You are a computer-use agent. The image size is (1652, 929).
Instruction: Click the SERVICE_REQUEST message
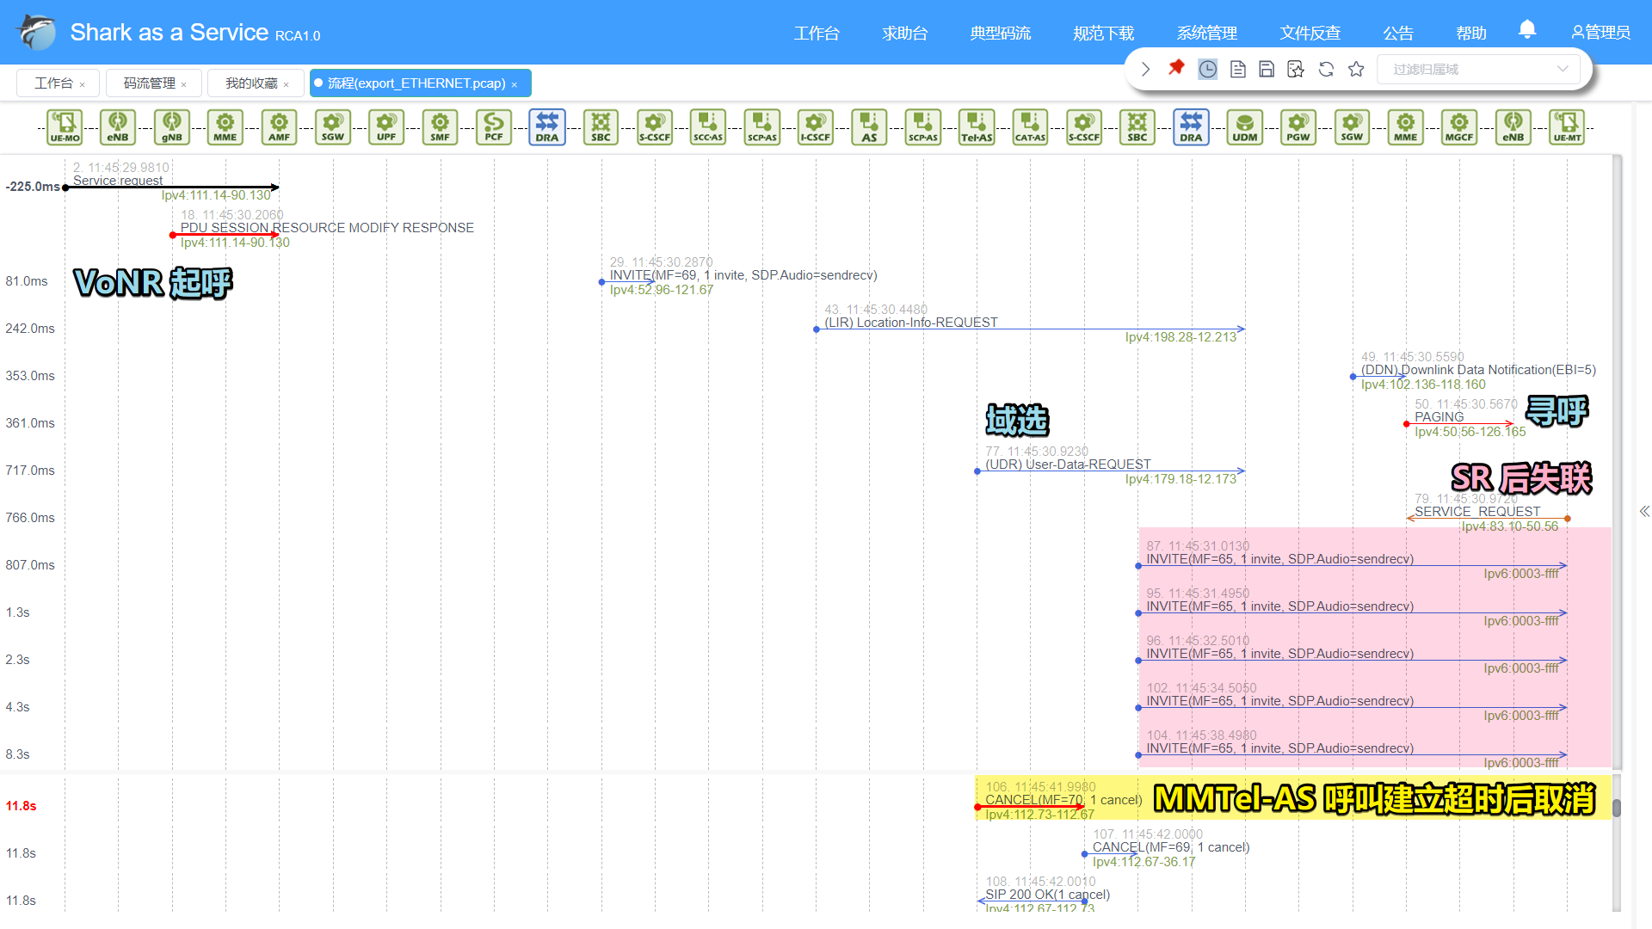tap(1477, 512)
